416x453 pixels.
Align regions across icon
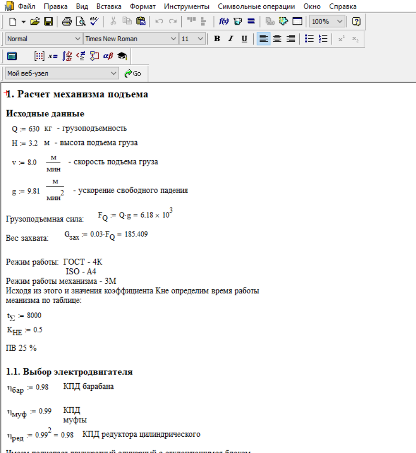point(191,20)
